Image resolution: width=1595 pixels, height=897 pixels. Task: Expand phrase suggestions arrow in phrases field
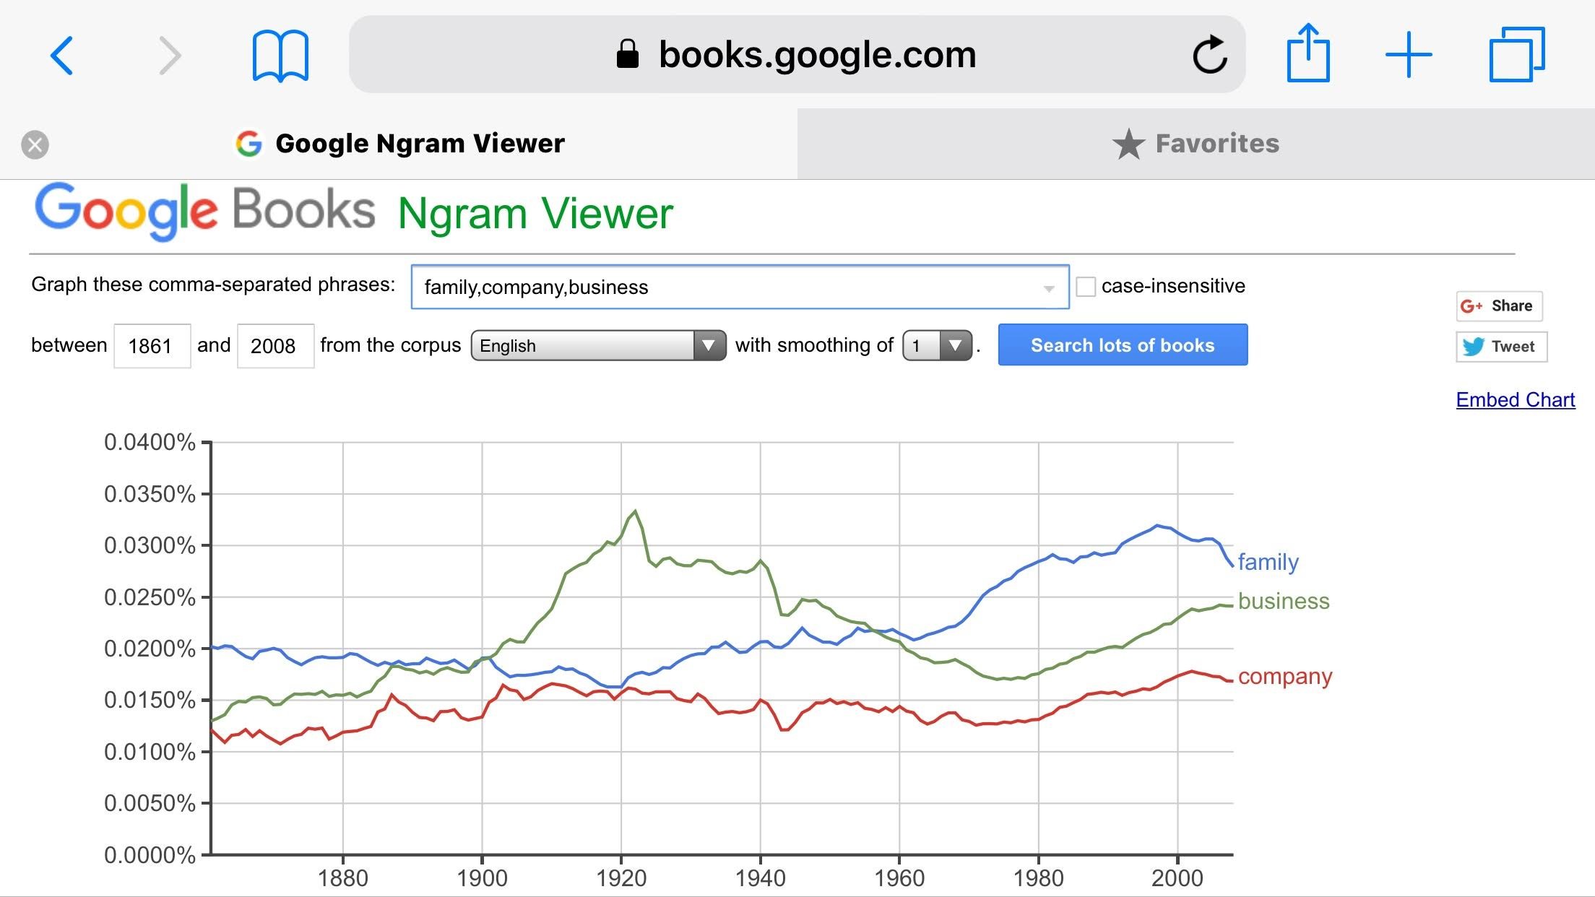click(x=1049, y=288)
